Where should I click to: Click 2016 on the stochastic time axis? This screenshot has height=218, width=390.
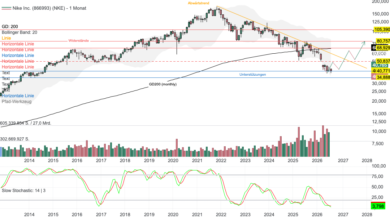77,214
